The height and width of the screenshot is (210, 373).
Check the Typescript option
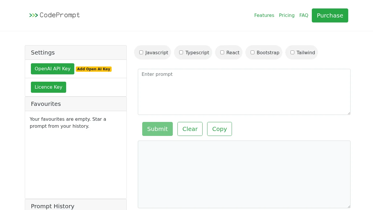[x=181, y=52]
